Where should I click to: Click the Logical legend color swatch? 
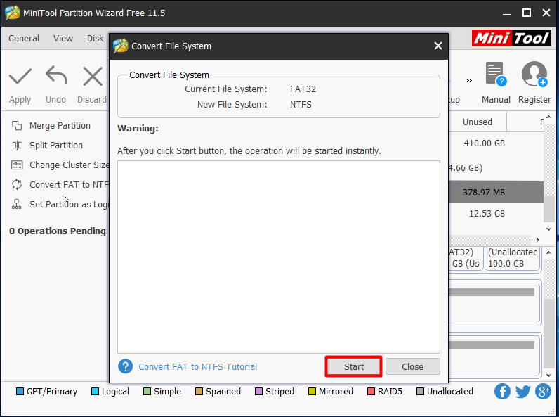click(95, 392)
